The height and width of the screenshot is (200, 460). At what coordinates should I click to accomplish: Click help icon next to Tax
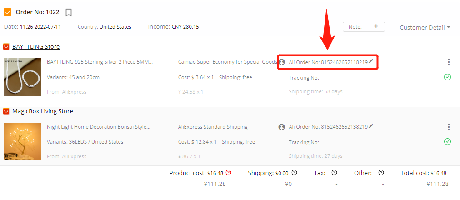[x=334, y=173]
